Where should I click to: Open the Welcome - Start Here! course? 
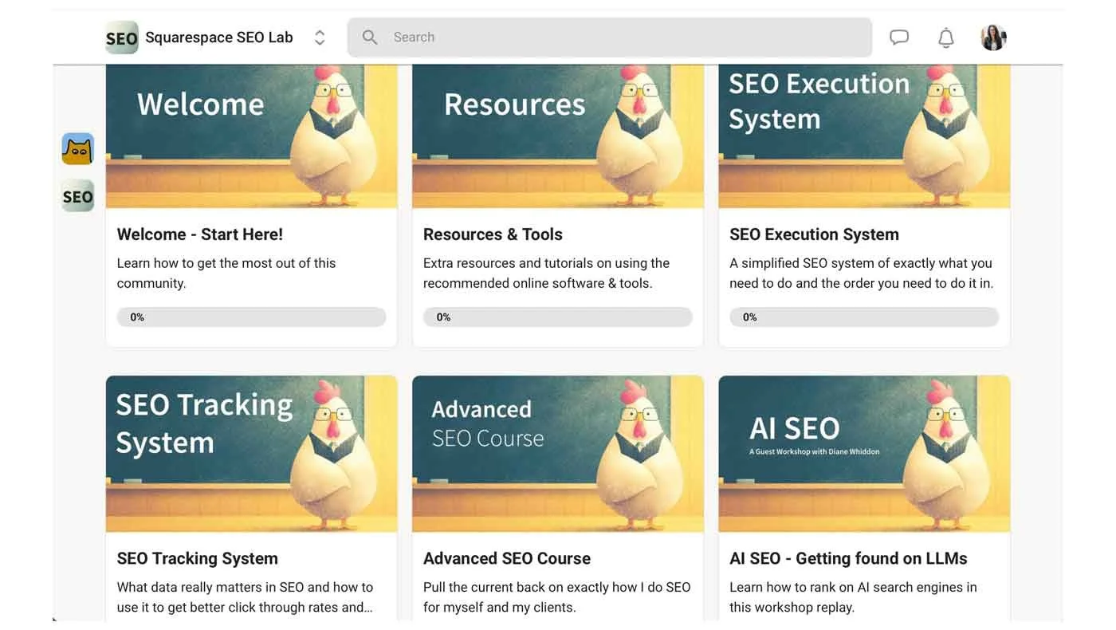coord(199,234)
